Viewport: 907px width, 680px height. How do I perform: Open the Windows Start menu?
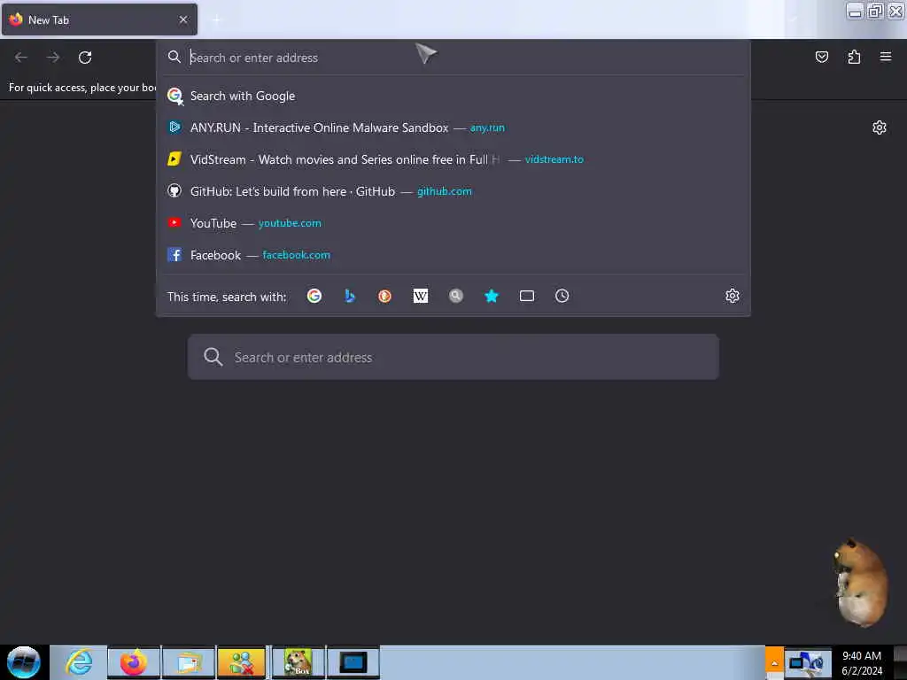click(x=24, y=662)
